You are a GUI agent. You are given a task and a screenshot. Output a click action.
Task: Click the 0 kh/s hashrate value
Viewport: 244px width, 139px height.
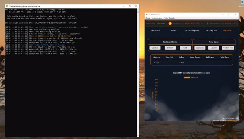[x=156, y=63]
